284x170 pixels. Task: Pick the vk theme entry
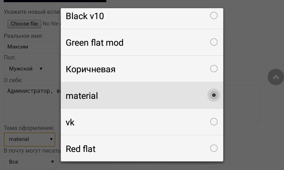tap(70, 123)
